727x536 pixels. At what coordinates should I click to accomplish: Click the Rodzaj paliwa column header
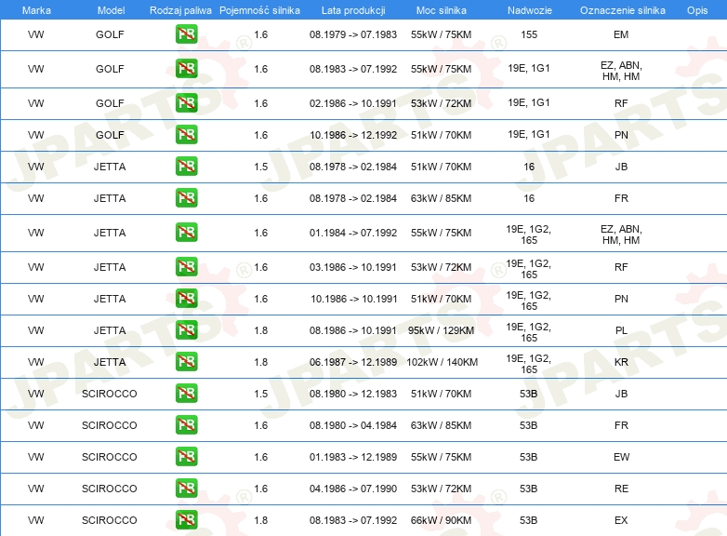[x=180, y=10]
